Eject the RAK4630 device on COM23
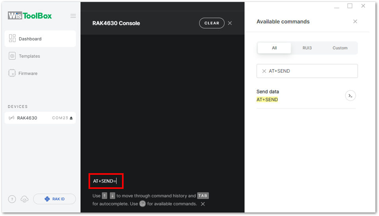379x216 pixels. [x=71, y=118]
